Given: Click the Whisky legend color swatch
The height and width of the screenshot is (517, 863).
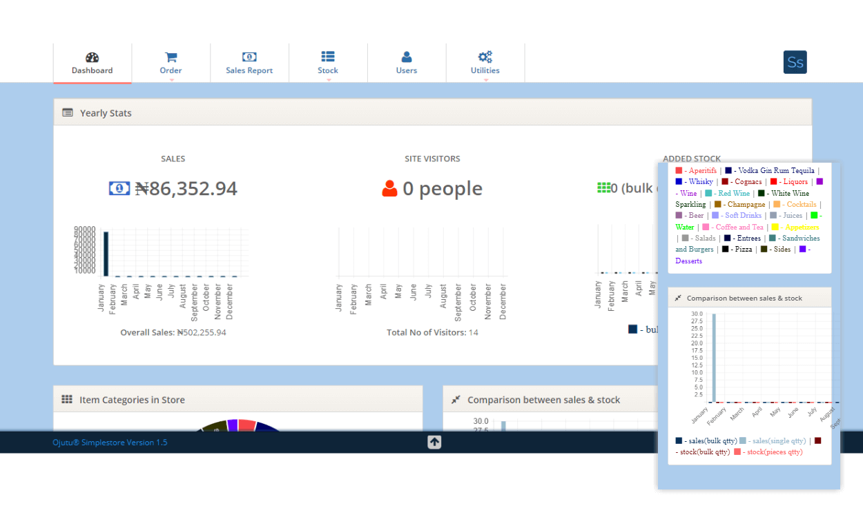Looking at the screenshot, I should [679, 181].
